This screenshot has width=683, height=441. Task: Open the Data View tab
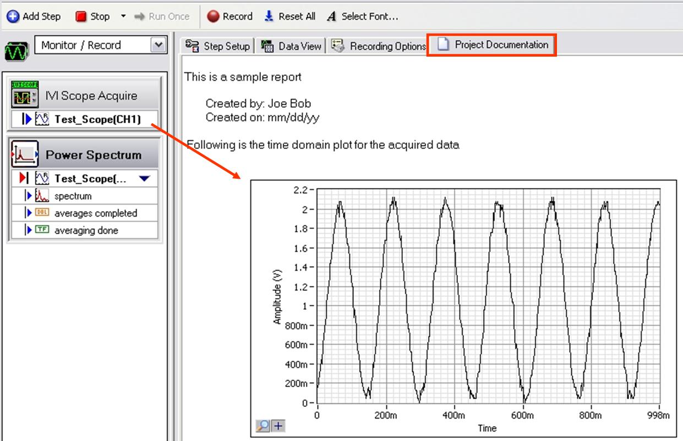[292, 46]
